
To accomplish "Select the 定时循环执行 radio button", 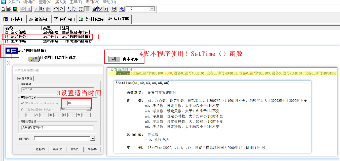I will pos(22,103).
